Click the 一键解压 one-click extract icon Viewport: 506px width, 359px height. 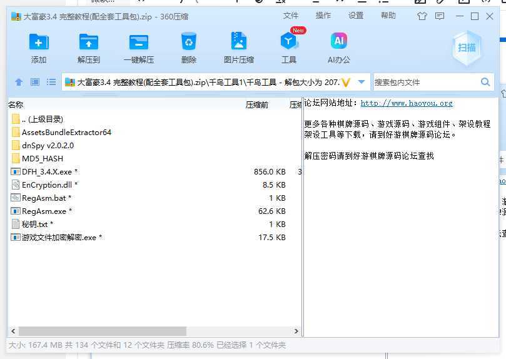(139, 42)
